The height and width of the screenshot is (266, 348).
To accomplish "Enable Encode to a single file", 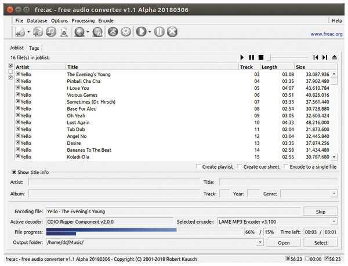I will coord(286,166).
